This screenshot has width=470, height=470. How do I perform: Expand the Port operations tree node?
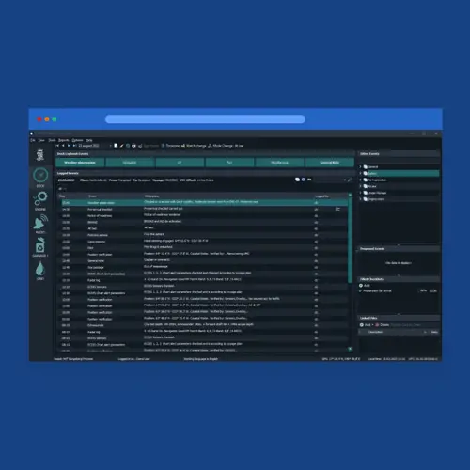coord(360,180)
